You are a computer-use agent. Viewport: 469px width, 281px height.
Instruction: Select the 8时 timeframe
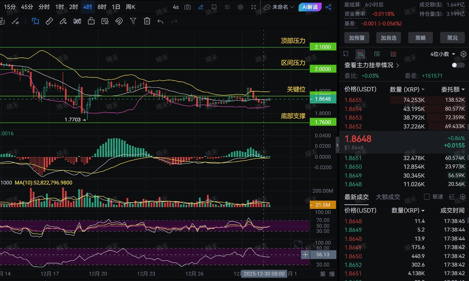coord(102,7)
